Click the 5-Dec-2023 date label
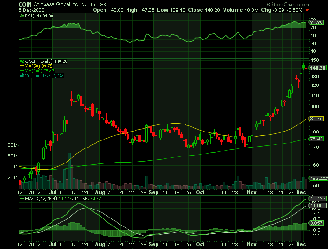Screen dimensions: 328x249 click(31, 10)
